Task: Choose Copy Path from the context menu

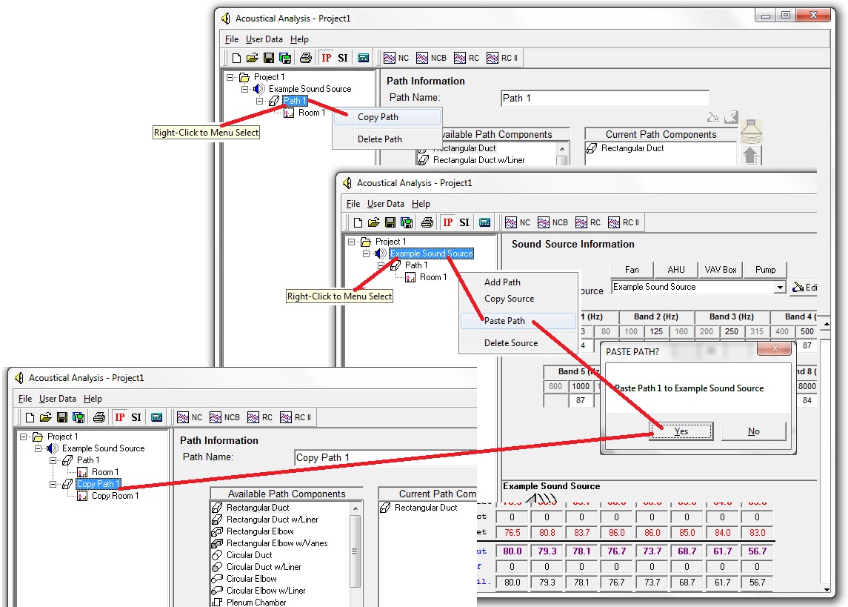Action: coord(378,117)
